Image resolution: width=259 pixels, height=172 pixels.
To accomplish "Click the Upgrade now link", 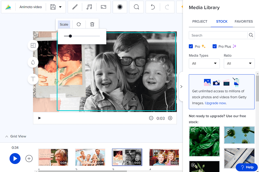I will (x=215, y=103).
